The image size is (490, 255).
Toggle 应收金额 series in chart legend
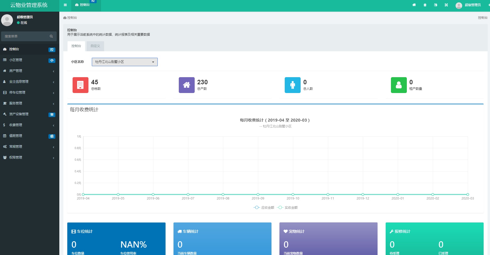264,208
